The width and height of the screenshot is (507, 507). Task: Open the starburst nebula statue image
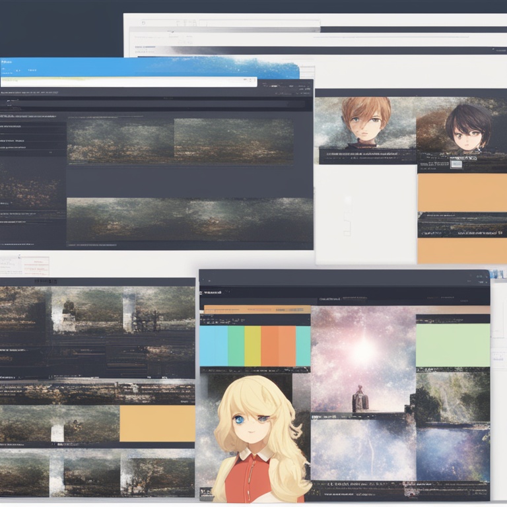click(x=363, y=360)
